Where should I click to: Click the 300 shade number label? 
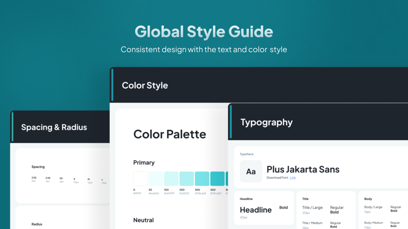197,190
